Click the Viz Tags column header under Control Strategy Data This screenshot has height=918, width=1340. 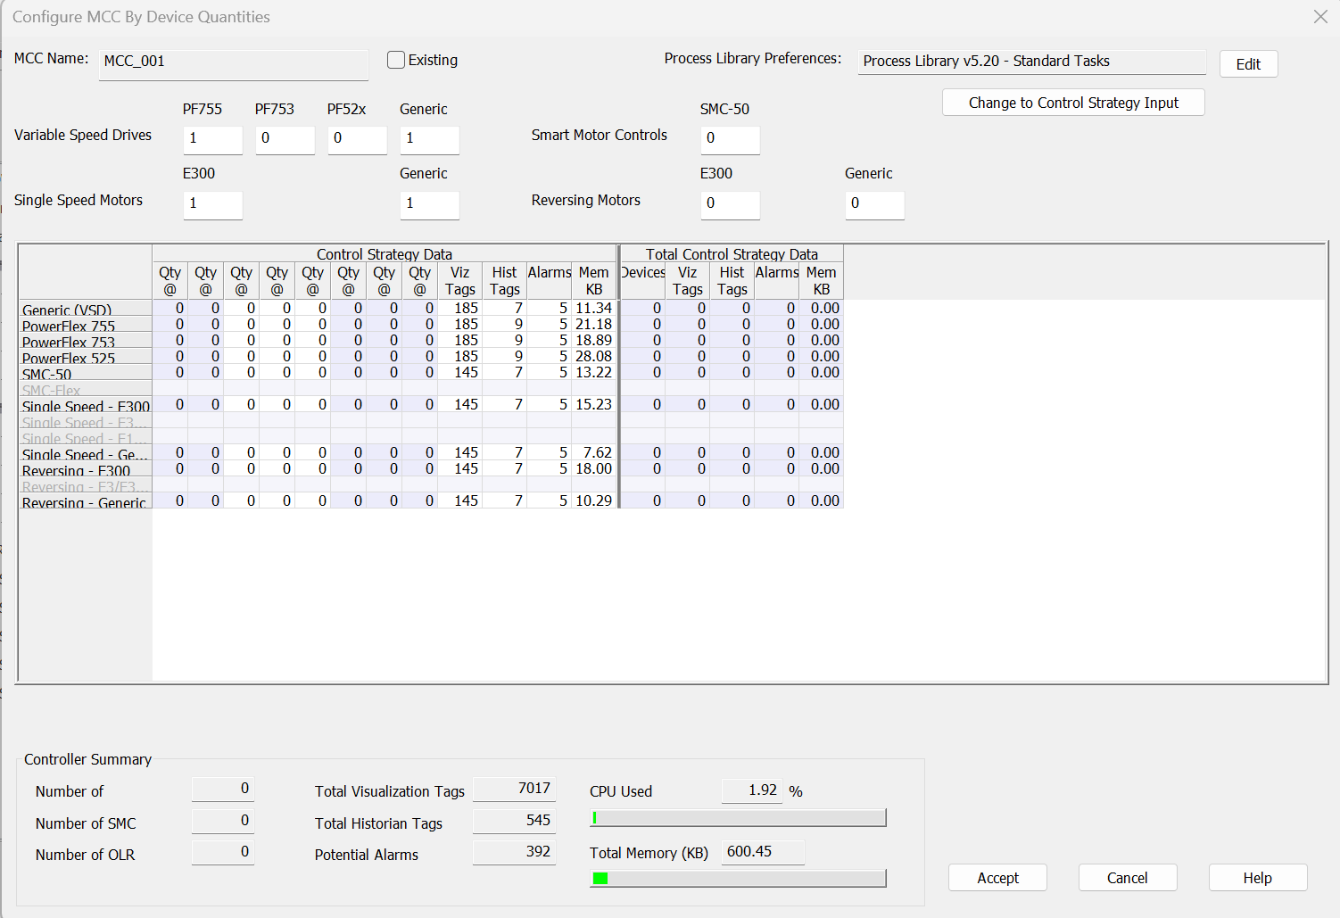coord(459,281)
